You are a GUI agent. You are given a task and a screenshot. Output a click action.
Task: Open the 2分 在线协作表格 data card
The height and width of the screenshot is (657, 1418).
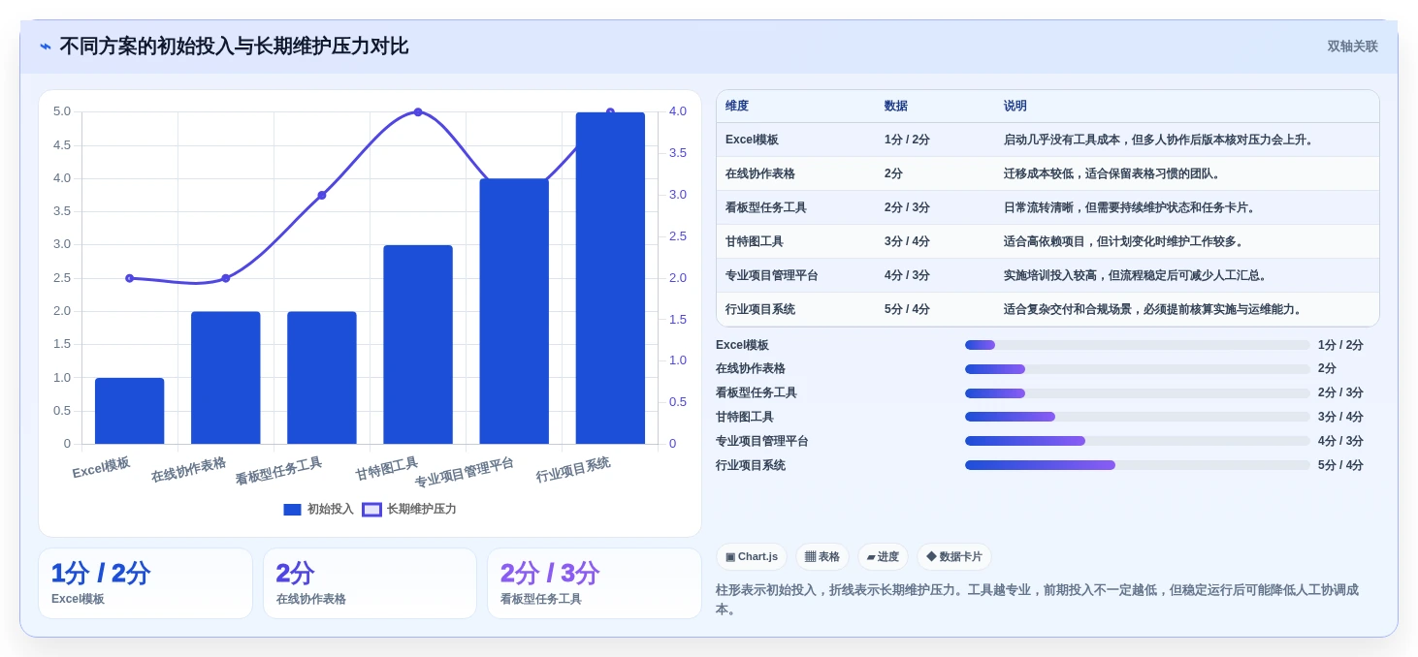[370, 583]
